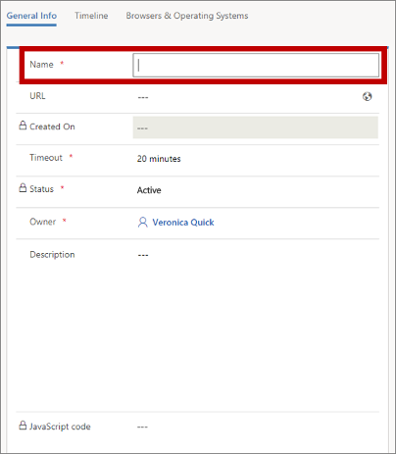Click the lock icon beside JavaScript code
396x454 pixels.
pyautogui.click(x=23, y=426)
